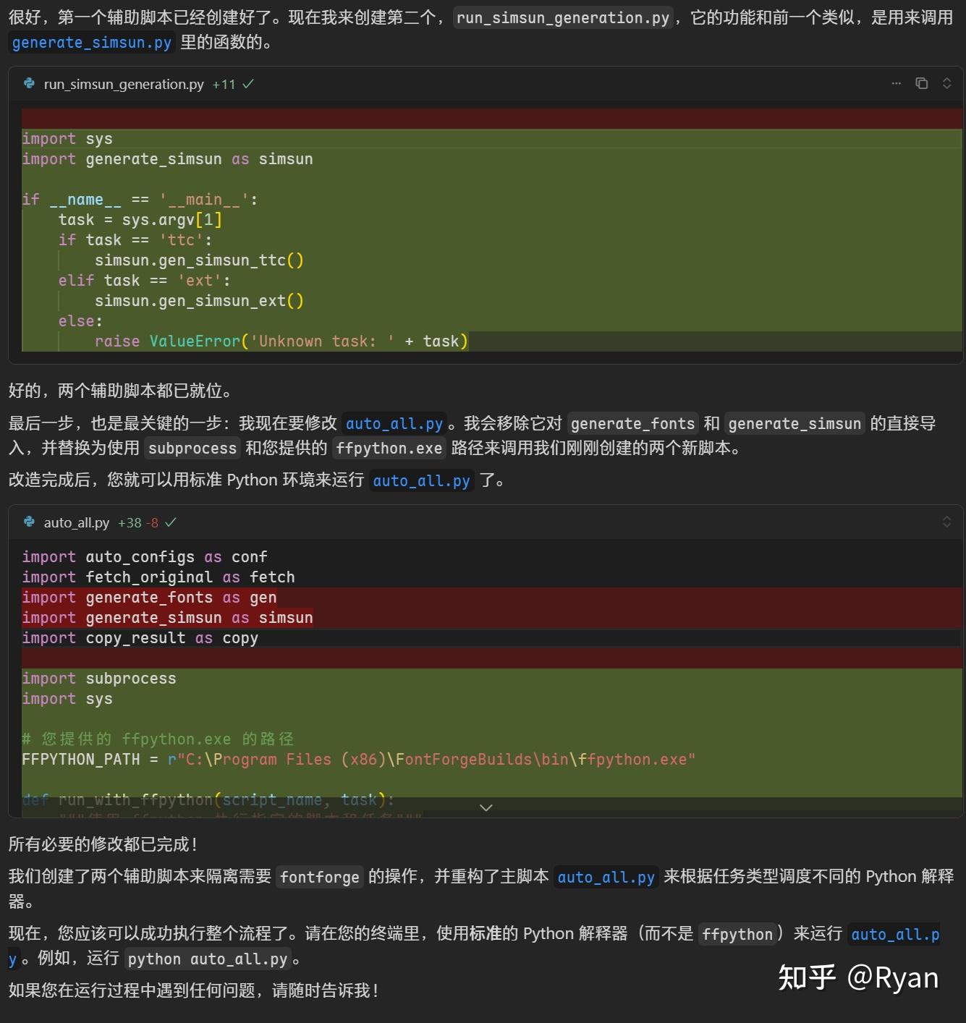Click the +11 diff statistic
This screenshot has width=966, height=1023.
coord(224,83)
